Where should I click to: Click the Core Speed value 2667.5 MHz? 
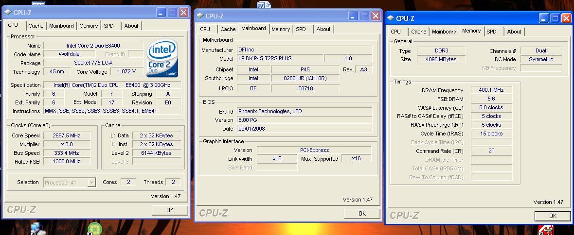point(66,135)
